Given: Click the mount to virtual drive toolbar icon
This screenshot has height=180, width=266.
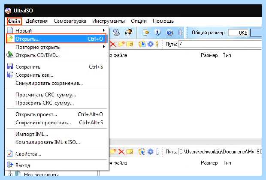Looking at the screenshot, I should tap(116, 33).
